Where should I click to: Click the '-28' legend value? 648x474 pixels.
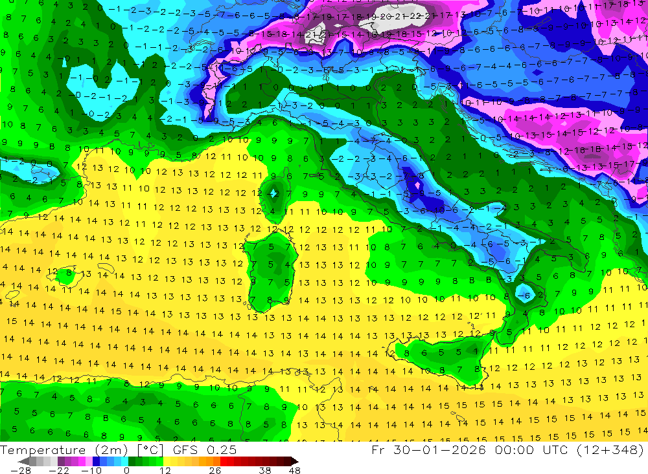(21, 470)
